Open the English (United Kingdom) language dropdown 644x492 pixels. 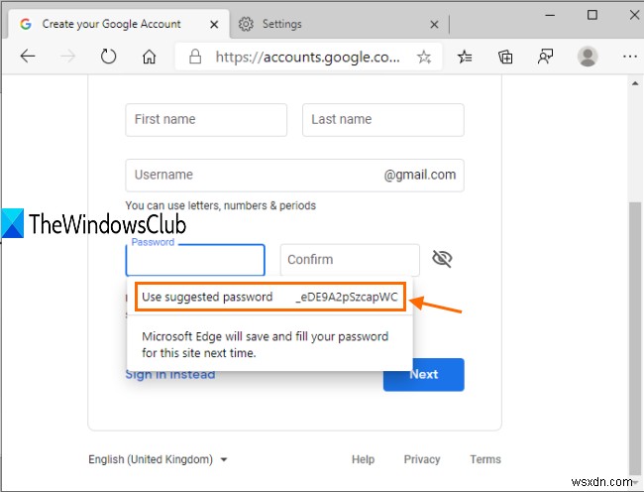point(158,459)
